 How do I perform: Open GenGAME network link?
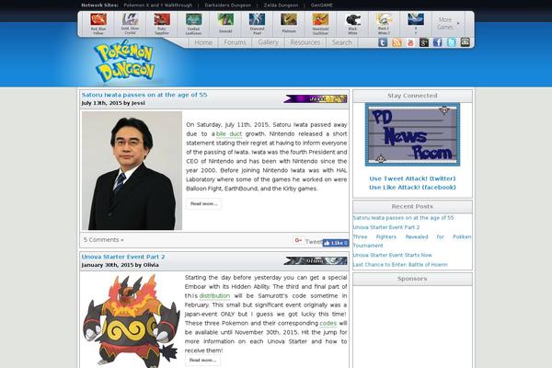pyautogui.click(x=322, y=6)
